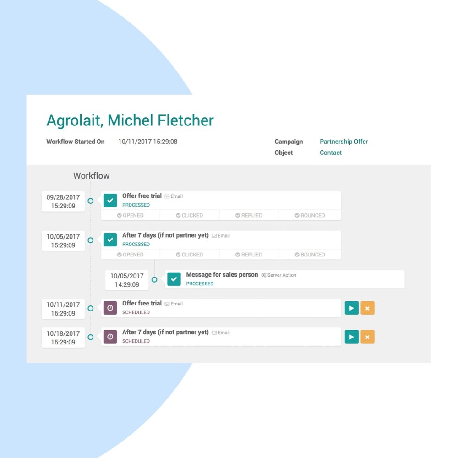Click the Email envelope icon next to Offer free trial
This screenshot has height=458, width=458.
(168, 196)
